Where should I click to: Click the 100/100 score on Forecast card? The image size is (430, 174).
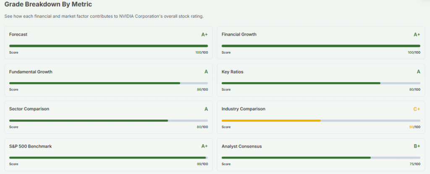point(202,52)
